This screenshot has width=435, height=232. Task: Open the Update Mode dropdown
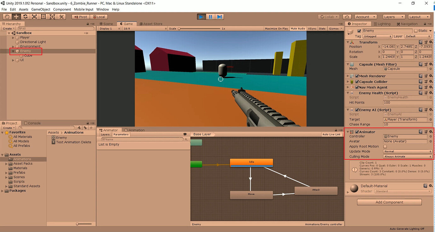click(x=408, y=151)
